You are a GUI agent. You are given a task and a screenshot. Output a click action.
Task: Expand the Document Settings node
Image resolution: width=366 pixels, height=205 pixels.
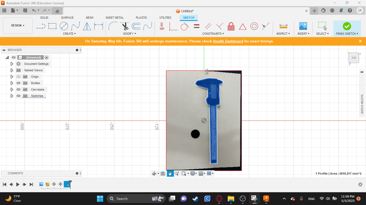coord(12,64)
